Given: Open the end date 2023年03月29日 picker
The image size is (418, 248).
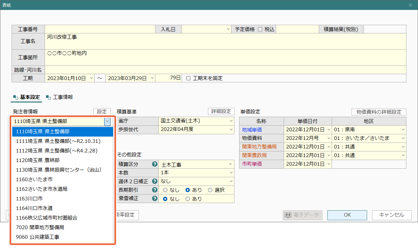Looking at the screenshot, I should coord(152,78).
